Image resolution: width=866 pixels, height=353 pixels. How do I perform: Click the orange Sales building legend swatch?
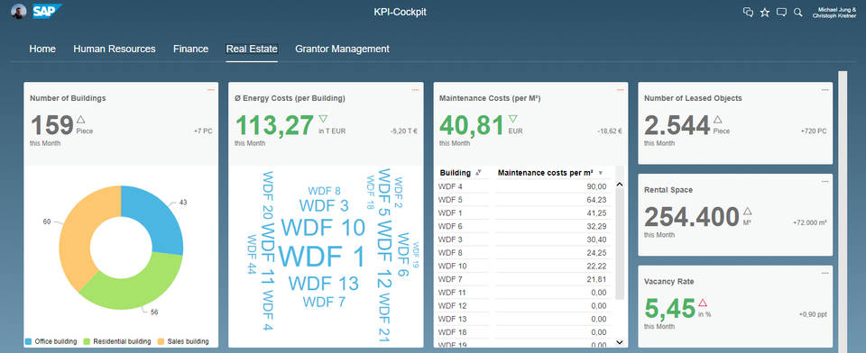coord(161,341)
